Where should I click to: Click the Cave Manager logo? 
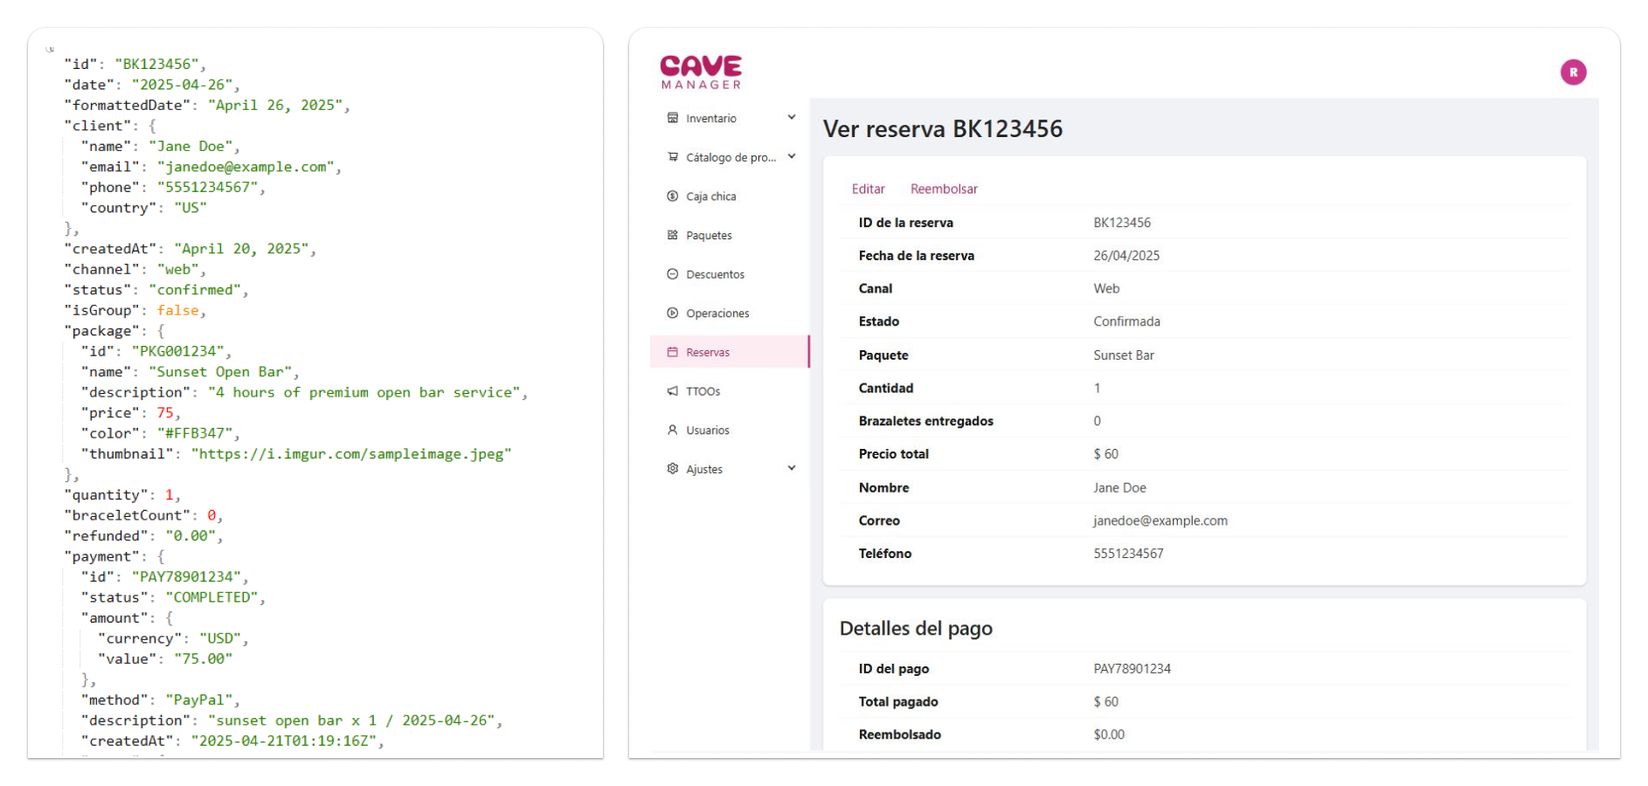click(701, 72)
